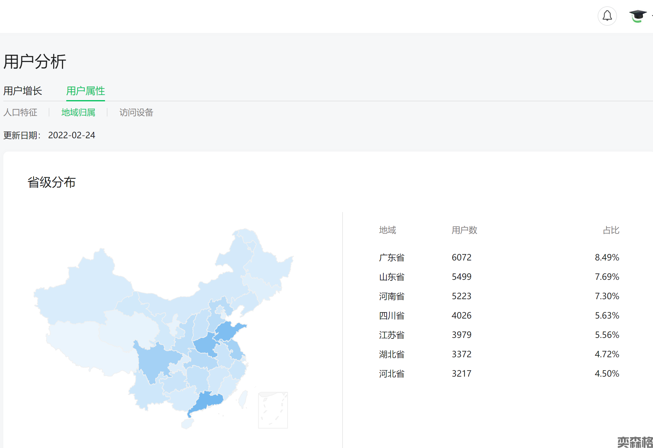
Task: Click the South China Sea inset map
Action: [273, 410]
